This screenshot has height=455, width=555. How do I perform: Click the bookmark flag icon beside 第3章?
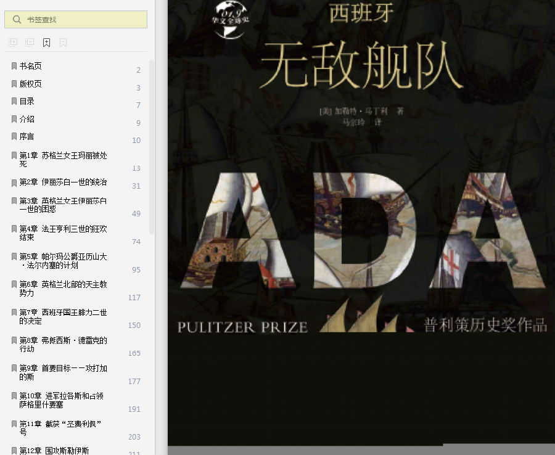[14, 200]
